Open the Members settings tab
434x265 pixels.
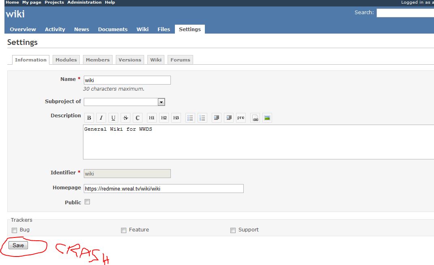(98, 60)
